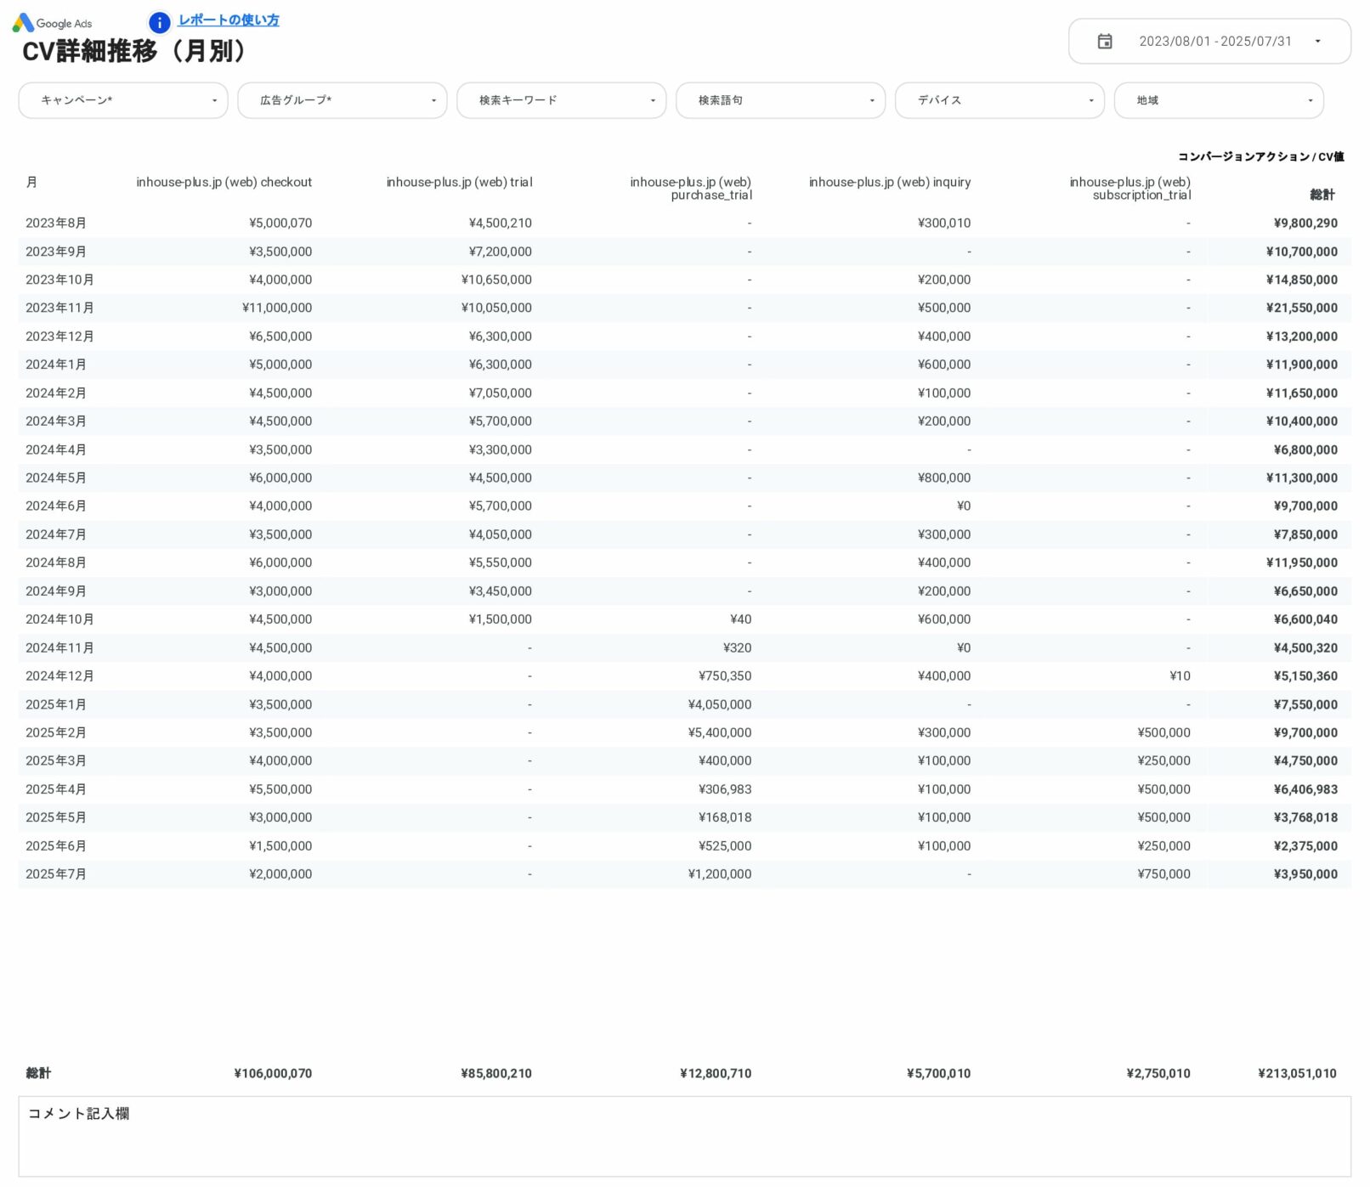The height and width of the screenshot is (1187, 1370).
Task: Click the subscription_trial column header
Action: [1129, 189]
